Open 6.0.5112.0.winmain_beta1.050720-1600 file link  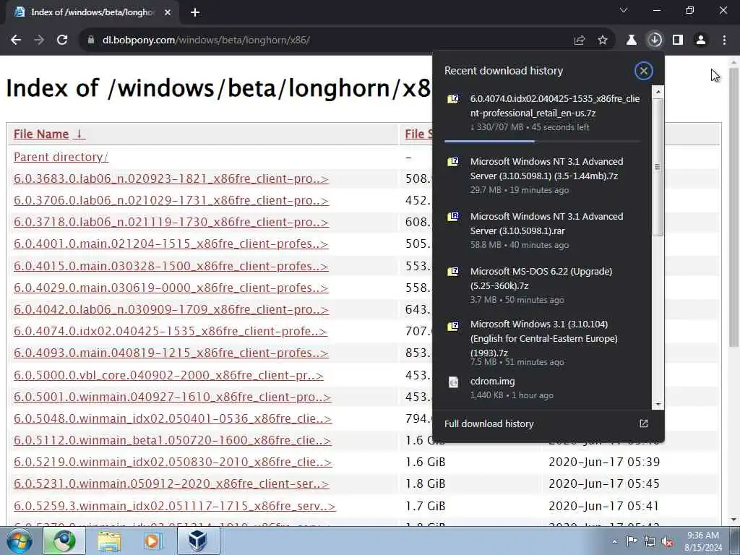(172, 440)
